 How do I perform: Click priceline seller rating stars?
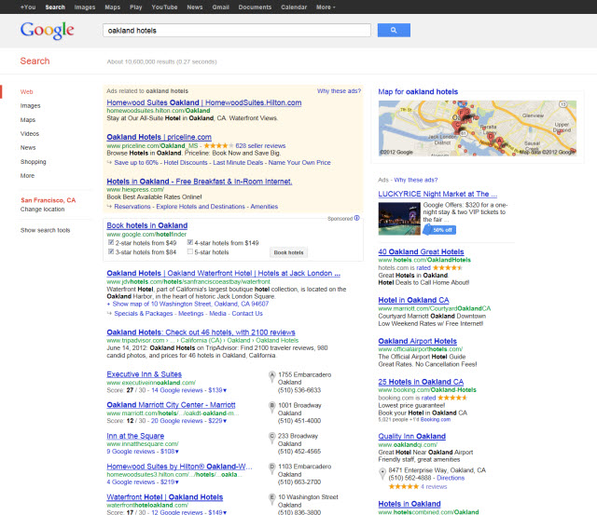point(218,145)
